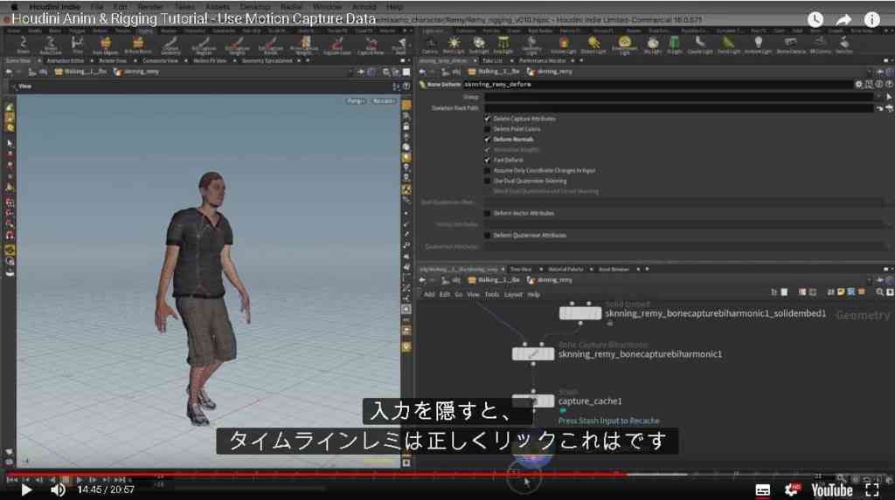Select the Spot Light shelf tool
Screen dimensions: 895x500
[479, 45]
